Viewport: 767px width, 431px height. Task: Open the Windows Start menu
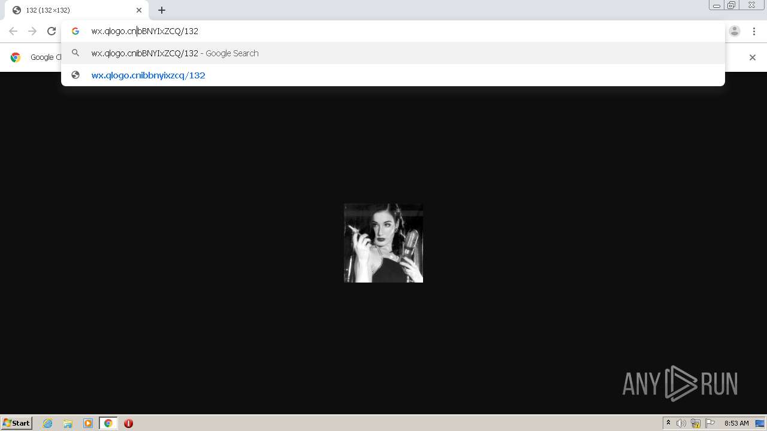(x=17, y=423)
